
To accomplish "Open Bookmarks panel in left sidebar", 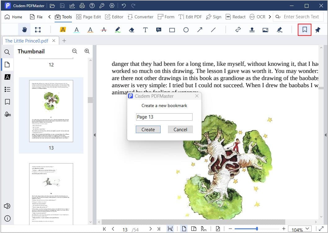I will pyautogui.click(x=7, y=102).
